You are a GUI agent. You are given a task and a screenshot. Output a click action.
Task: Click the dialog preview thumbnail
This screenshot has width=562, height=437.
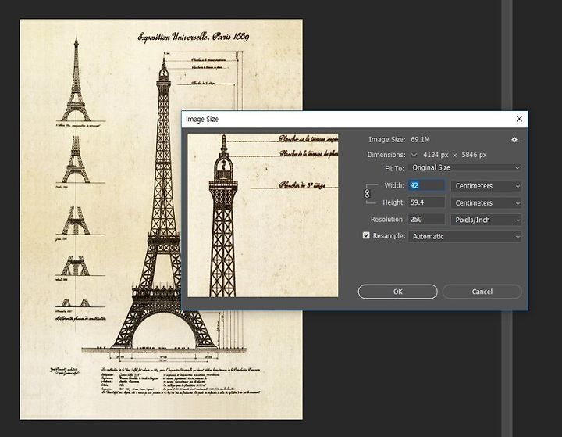point(263,216)
